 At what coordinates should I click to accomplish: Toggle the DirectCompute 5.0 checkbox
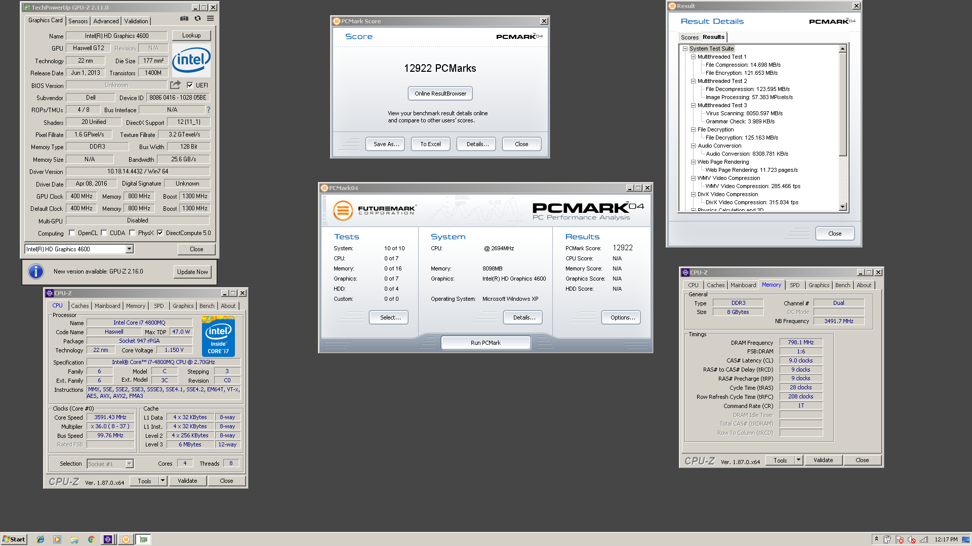click(x=160, y=233)
